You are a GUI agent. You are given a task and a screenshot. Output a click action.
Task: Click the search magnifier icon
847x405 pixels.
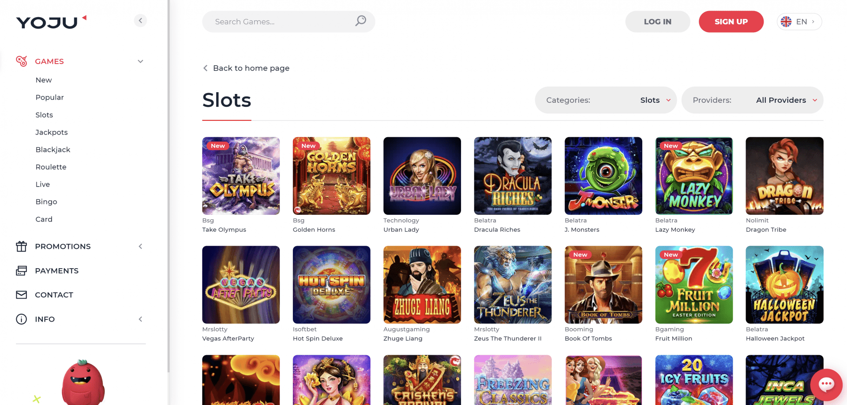pos(360,21)
